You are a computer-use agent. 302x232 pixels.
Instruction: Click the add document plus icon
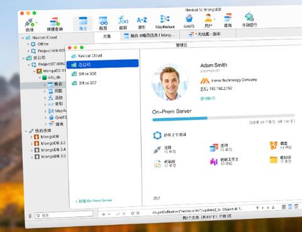tap(103, 214)
